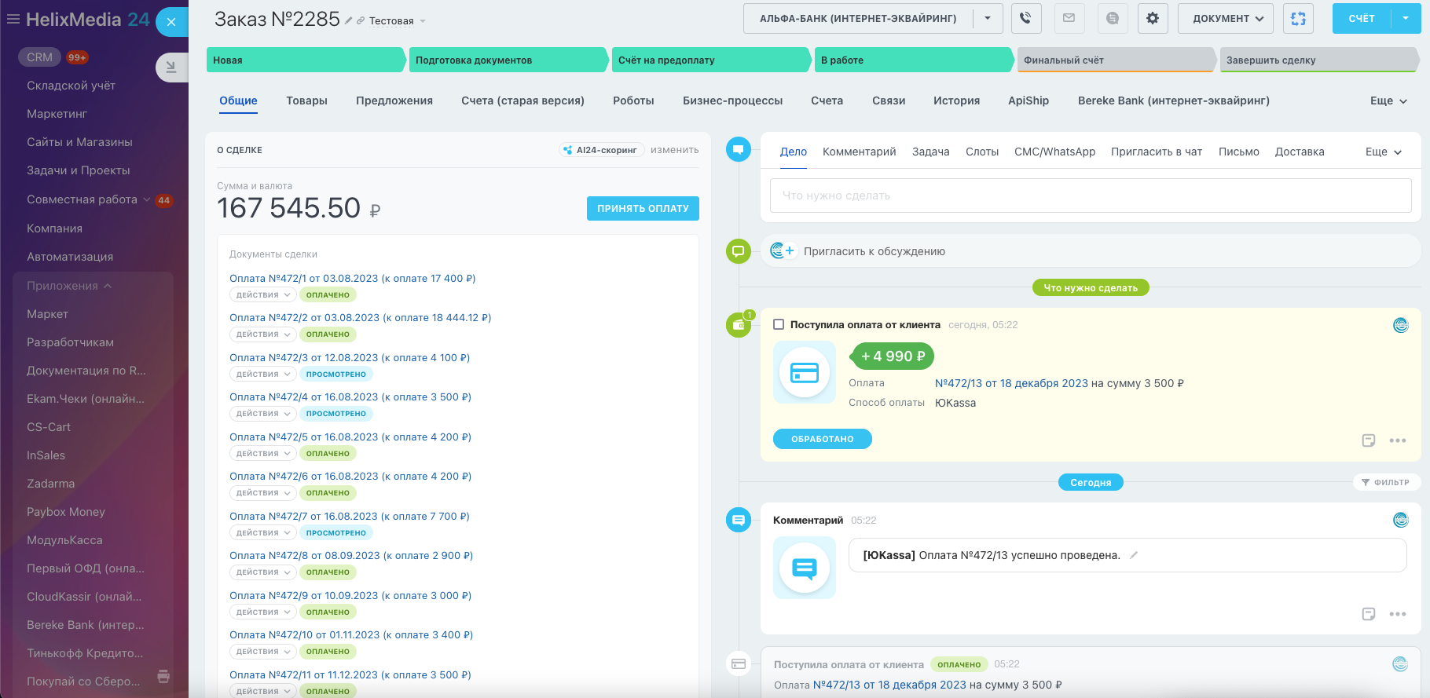Screen dimensions: 1430x698
Task: Click the Принять оплату button
Action: (643, 208)
